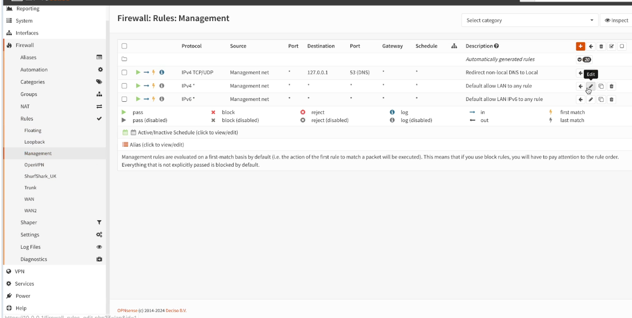Click the trash icon in the rules toolbar

[601, 46]
